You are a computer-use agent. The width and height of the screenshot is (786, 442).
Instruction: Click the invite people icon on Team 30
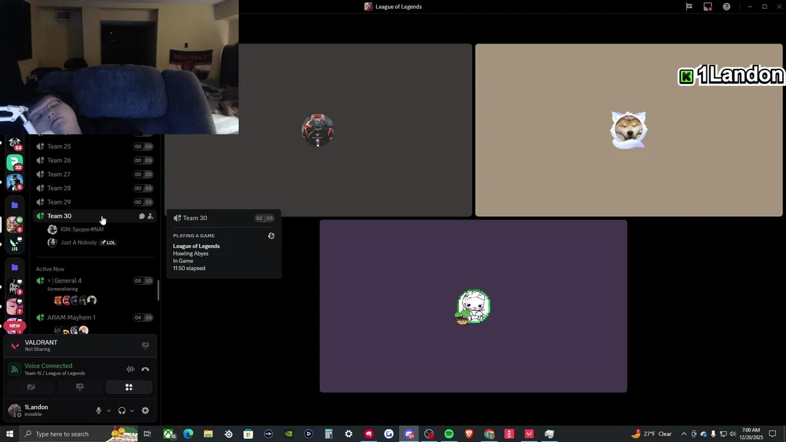click(150, 216)
